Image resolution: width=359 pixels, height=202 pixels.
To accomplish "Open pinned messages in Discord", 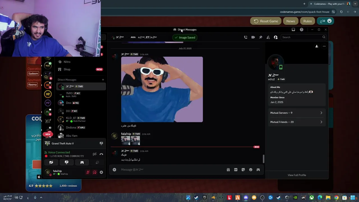I will click(261, 37).
